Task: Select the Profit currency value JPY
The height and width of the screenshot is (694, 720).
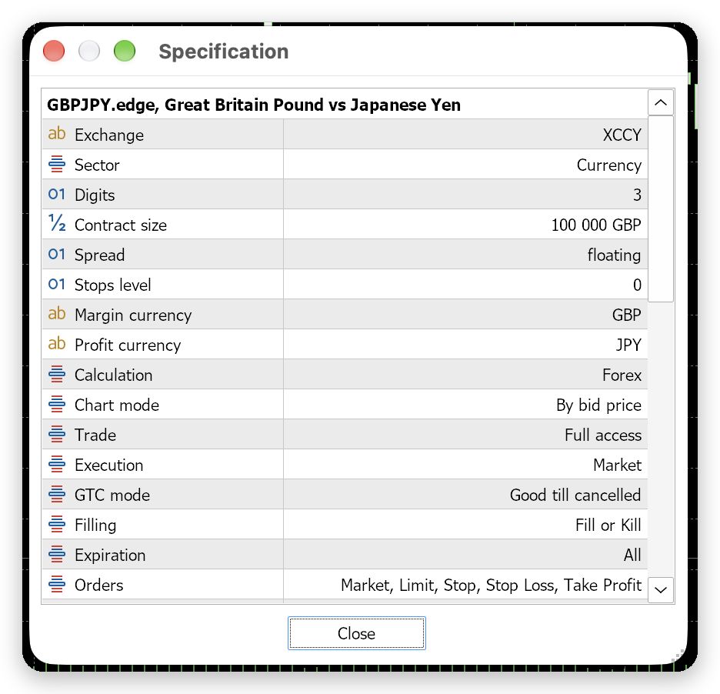Action: click(x=628, y=345)
